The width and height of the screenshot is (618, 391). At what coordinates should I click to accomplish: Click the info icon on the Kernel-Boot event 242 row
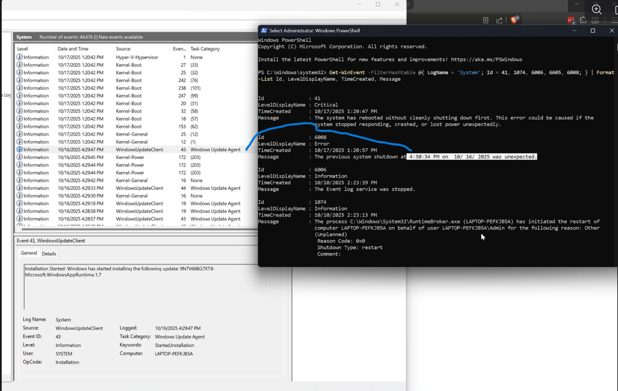coord(19,80)
